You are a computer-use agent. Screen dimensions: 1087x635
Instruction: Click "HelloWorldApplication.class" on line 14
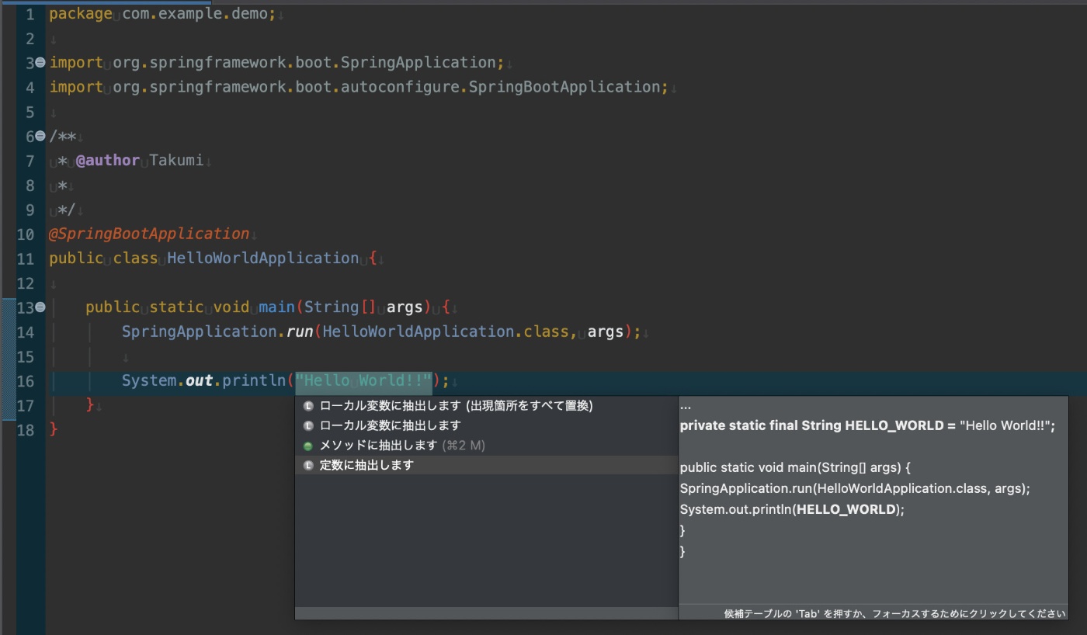(x=446, y=332)
